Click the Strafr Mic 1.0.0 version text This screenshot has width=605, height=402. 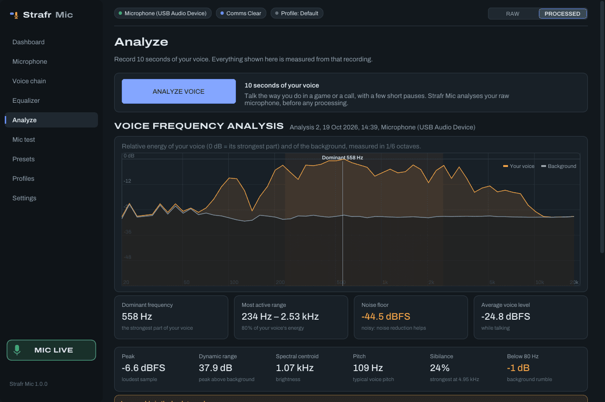click(29, 384)
